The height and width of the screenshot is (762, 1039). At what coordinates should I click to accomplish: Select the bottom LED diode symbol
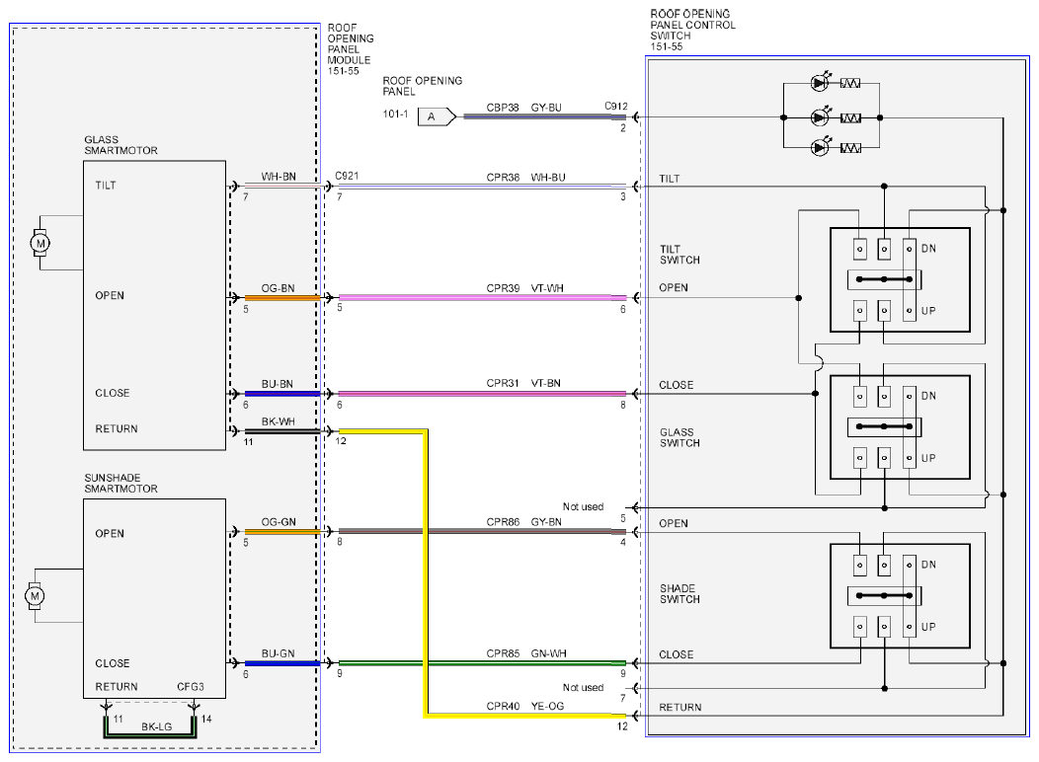coord(821,146)
